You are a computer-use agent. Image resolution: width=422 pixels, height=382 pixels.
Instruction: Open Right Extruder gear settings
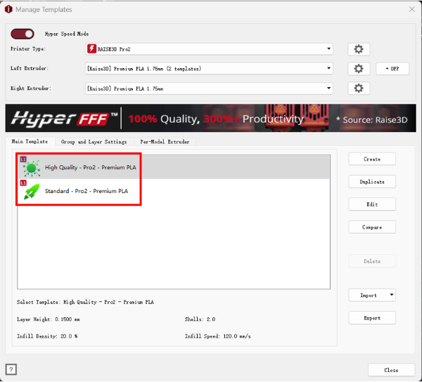359,88
